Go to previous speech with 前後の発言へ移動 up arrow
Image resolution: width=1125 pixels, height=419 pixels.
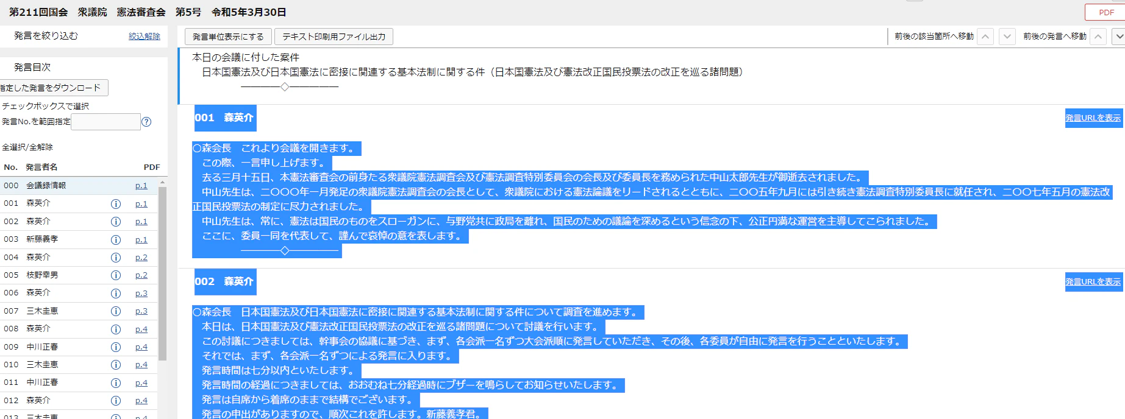pos(1098,37)
